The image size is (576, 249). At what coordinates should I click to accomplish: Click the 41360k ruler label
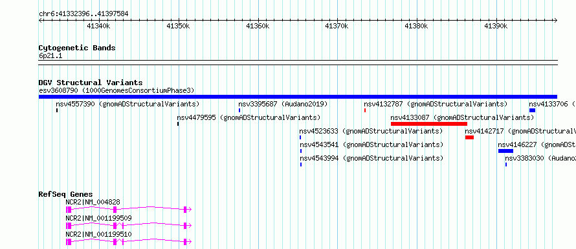click(258, 26)
